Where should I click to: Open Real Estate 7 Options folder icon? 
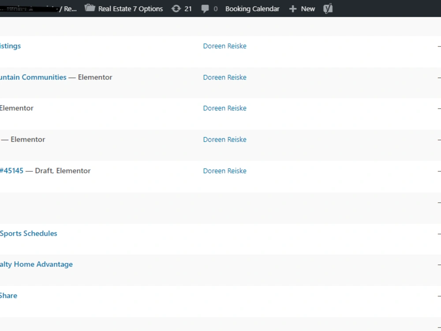[x=90, y=8]
